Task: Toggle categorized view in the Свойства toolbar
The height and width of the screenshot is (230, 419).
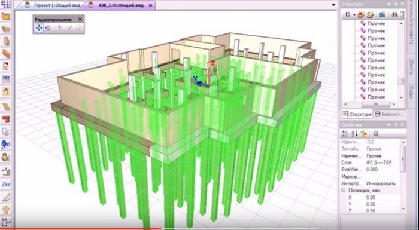Action: (x=345, y=134)
